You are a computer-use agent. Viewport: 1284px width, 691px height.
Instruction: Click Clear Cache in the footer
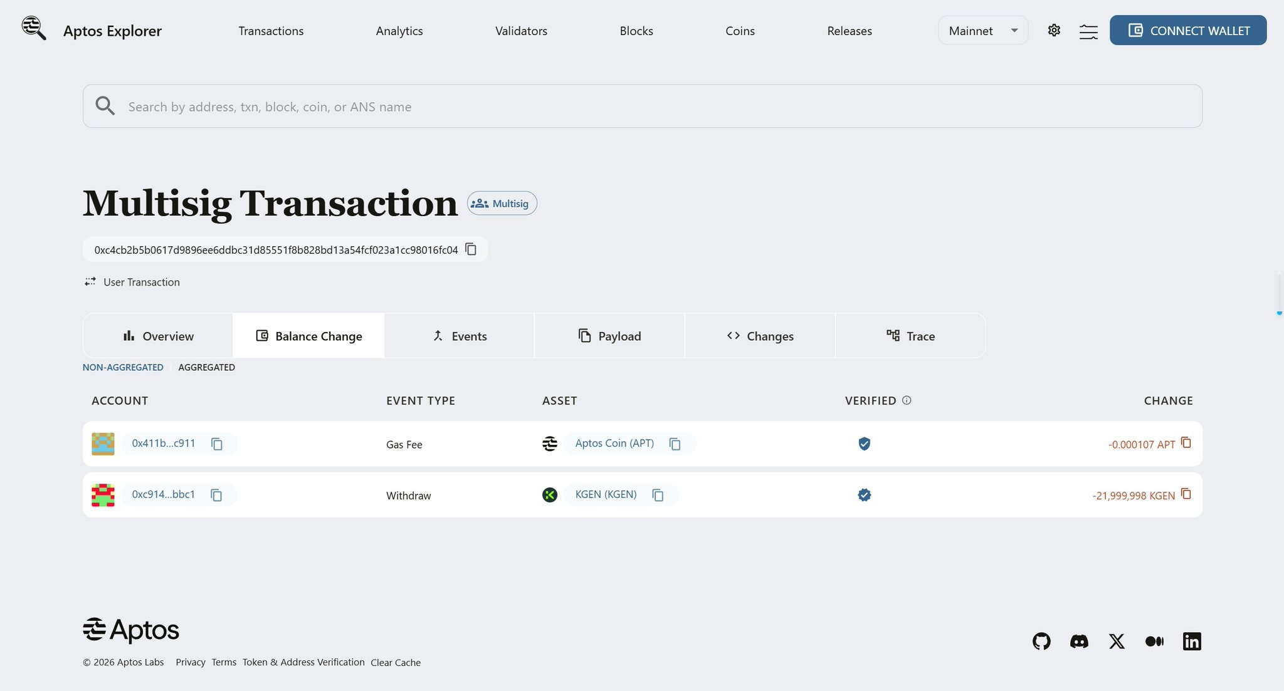tap(396, 662)
